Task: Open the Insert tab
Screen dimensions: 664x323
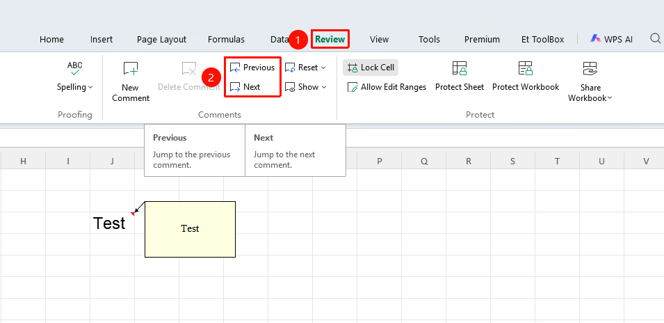Action: point(102,40)
